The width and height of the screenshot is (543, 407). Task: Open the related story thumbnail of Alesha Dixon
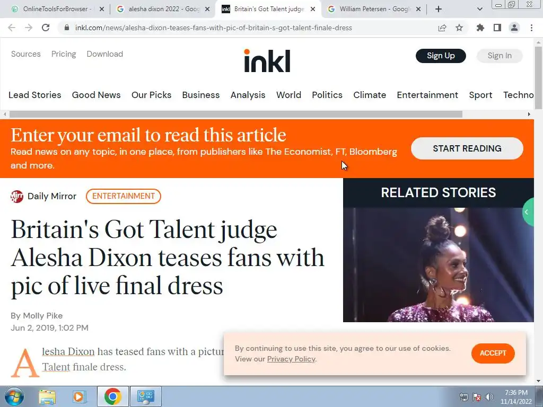point(439,265)
